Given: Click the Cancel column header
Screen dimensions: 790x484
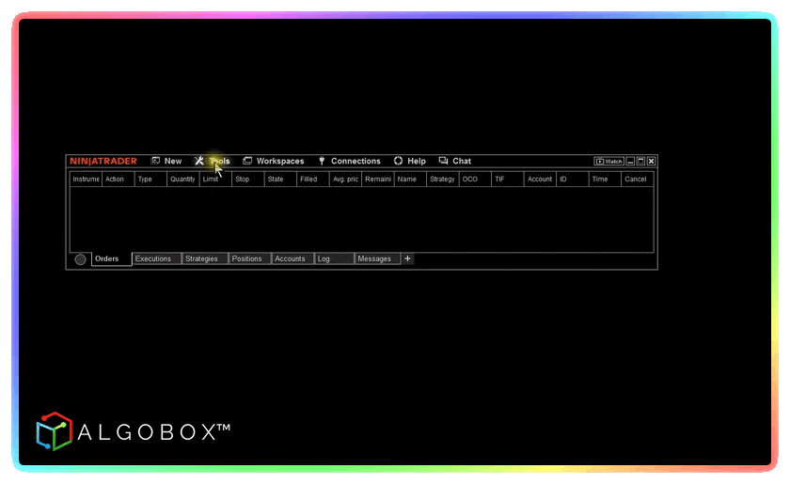Looking at the screenshot, I should point(636,180).
